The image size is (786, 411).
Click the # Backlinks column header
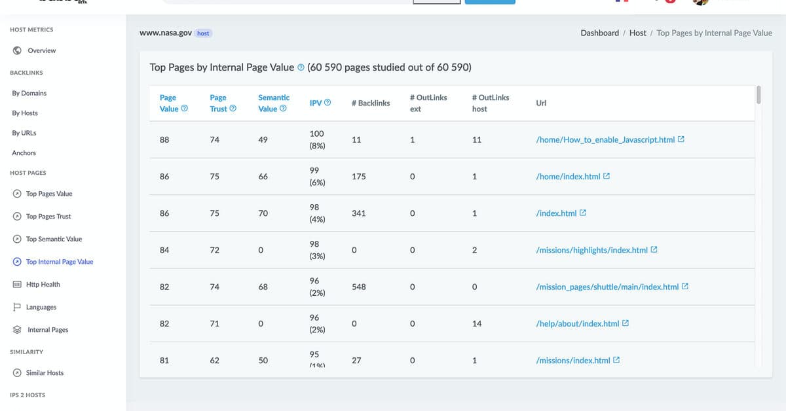371,103
